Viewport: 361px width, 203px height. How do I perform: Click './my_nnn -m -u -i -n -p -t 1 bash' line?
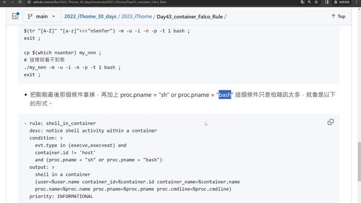[72, 68]
